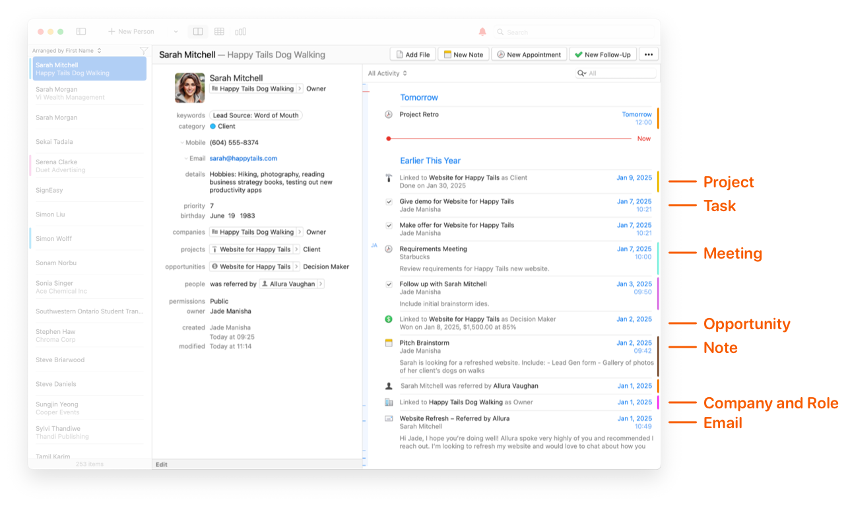Click Project Retro appointment clock icon
Viewport: 846px width, 506px height.
(x=389, y=114)
